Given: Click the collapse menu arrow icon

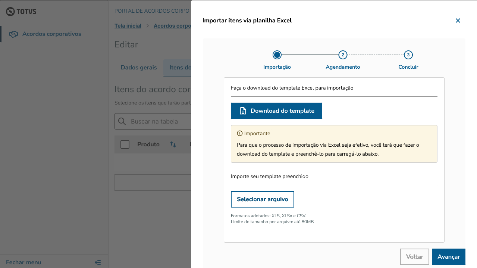Looking at the screenshot, I should click(98, 262).
